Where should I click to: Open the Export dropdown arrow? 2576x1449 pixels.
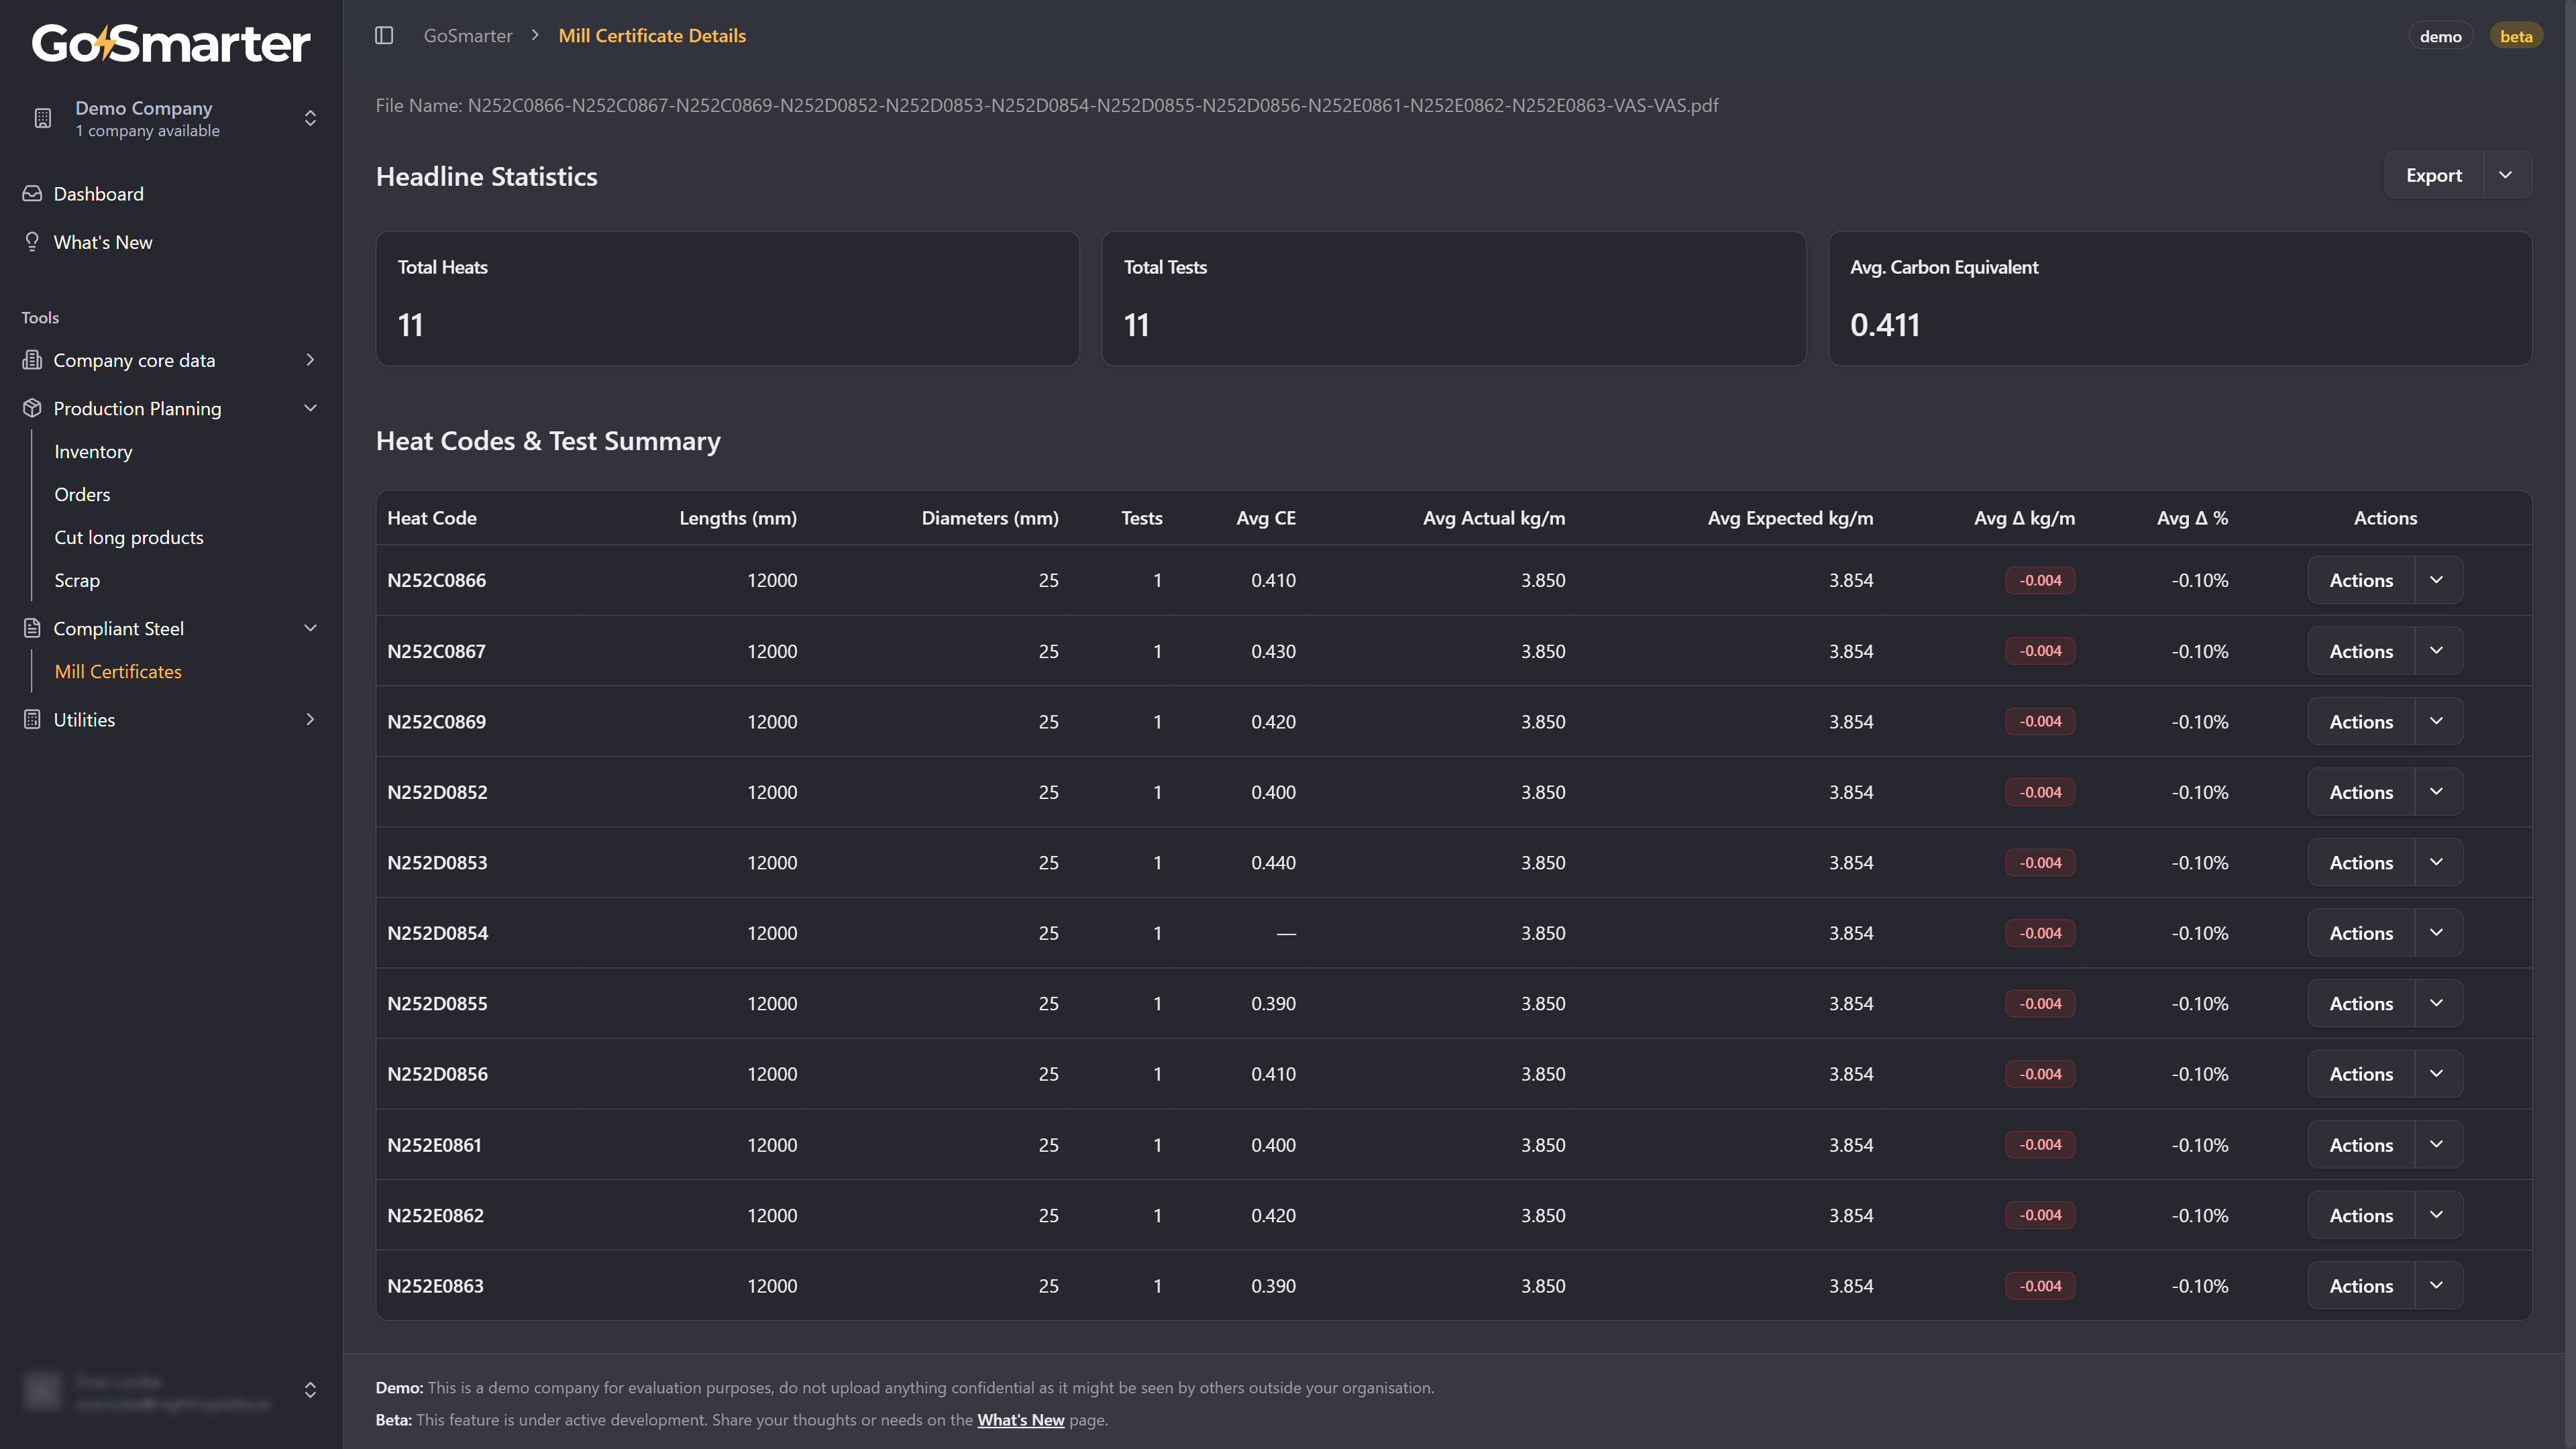click(2506, 175)
